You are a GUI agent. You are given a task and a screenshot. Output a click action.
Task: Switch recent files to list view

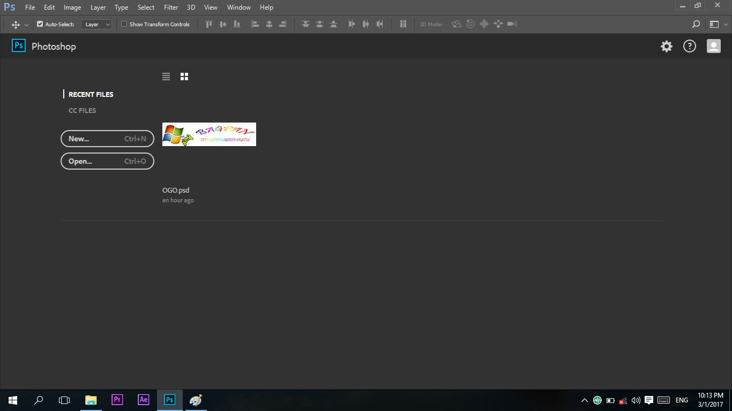coord(166,77)
